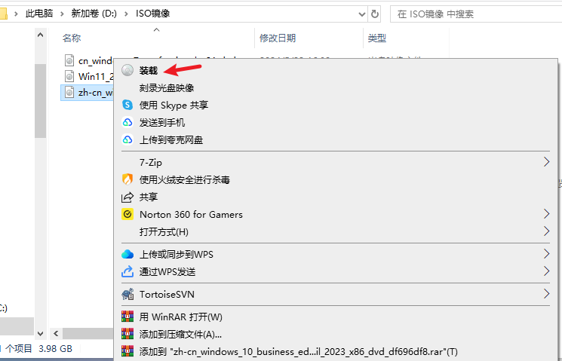562x361 pixels.
Task: Click ISO镜像 in the address breadcrumb
Action: pyautogui.click(x=152, y=14)
